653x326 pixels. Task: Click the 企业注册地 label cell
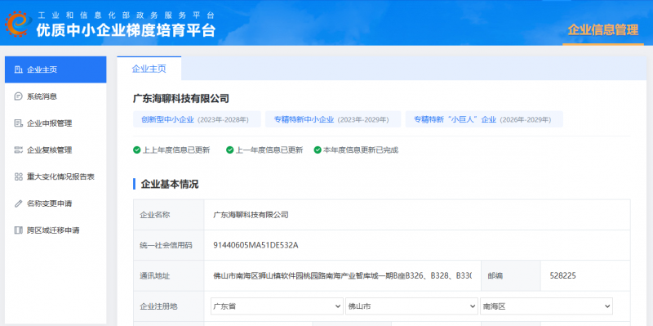click(x=169, y=306)
